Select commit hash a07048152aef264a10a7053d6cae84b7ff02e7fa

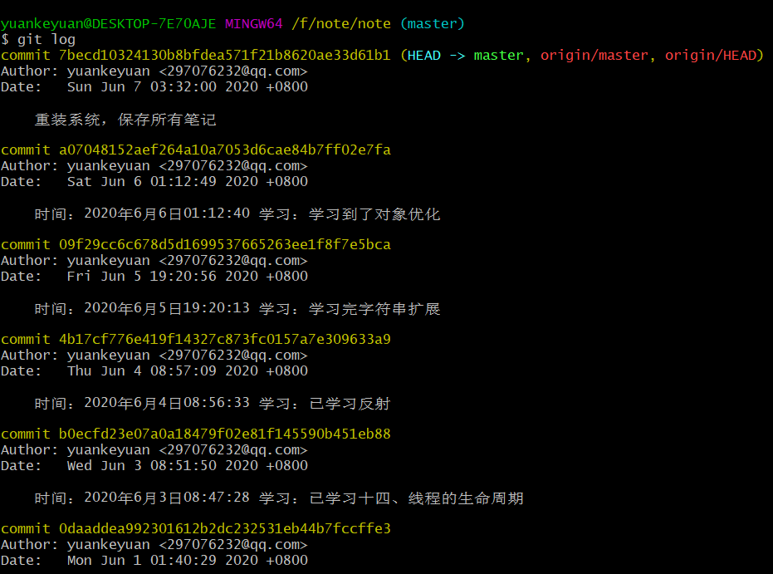point(224,150)
